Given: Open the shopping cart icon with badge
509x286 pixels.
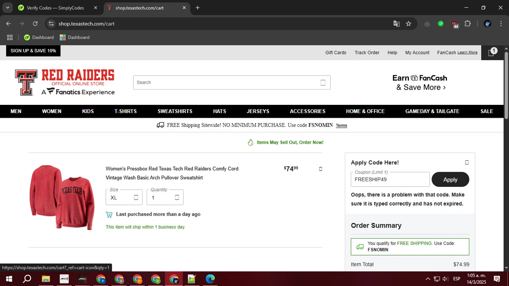Looking at the screenshot, I should (492, 52).
